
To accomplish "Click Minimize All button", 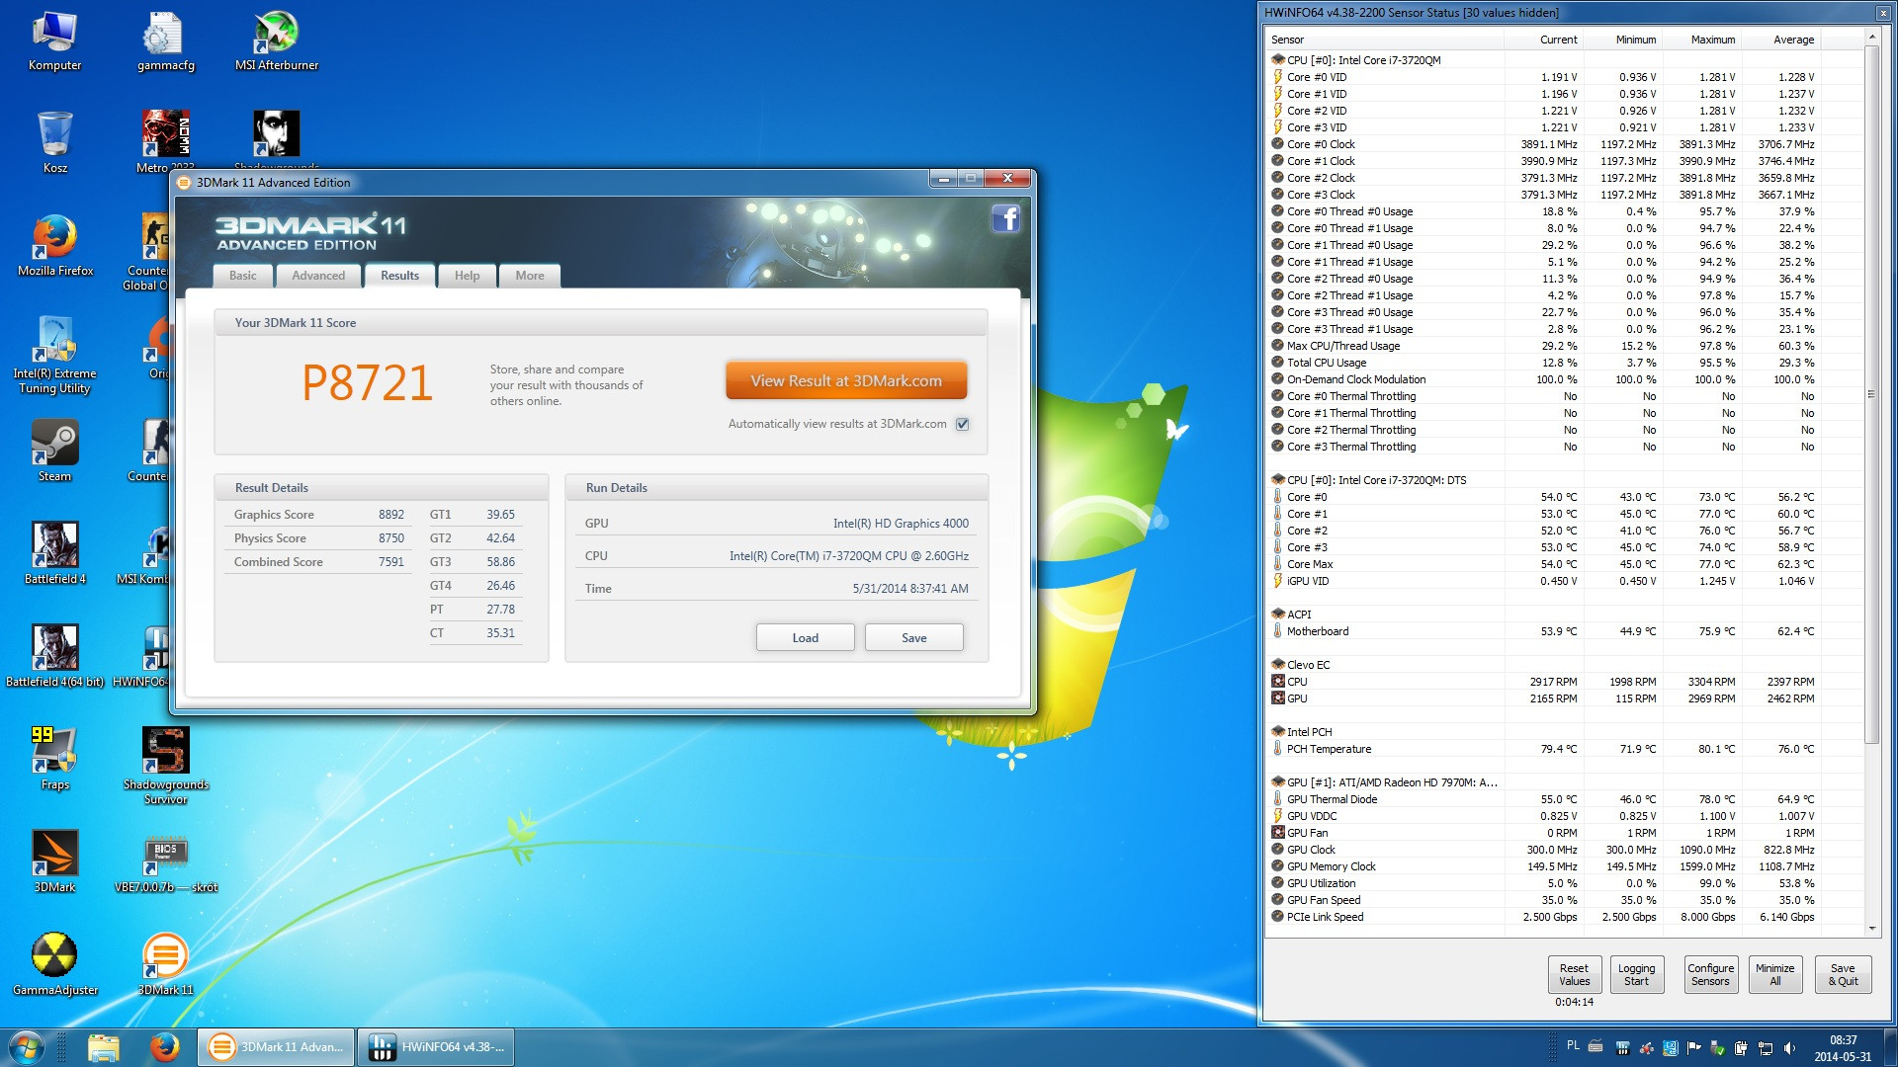I will tap(1774, 974).
